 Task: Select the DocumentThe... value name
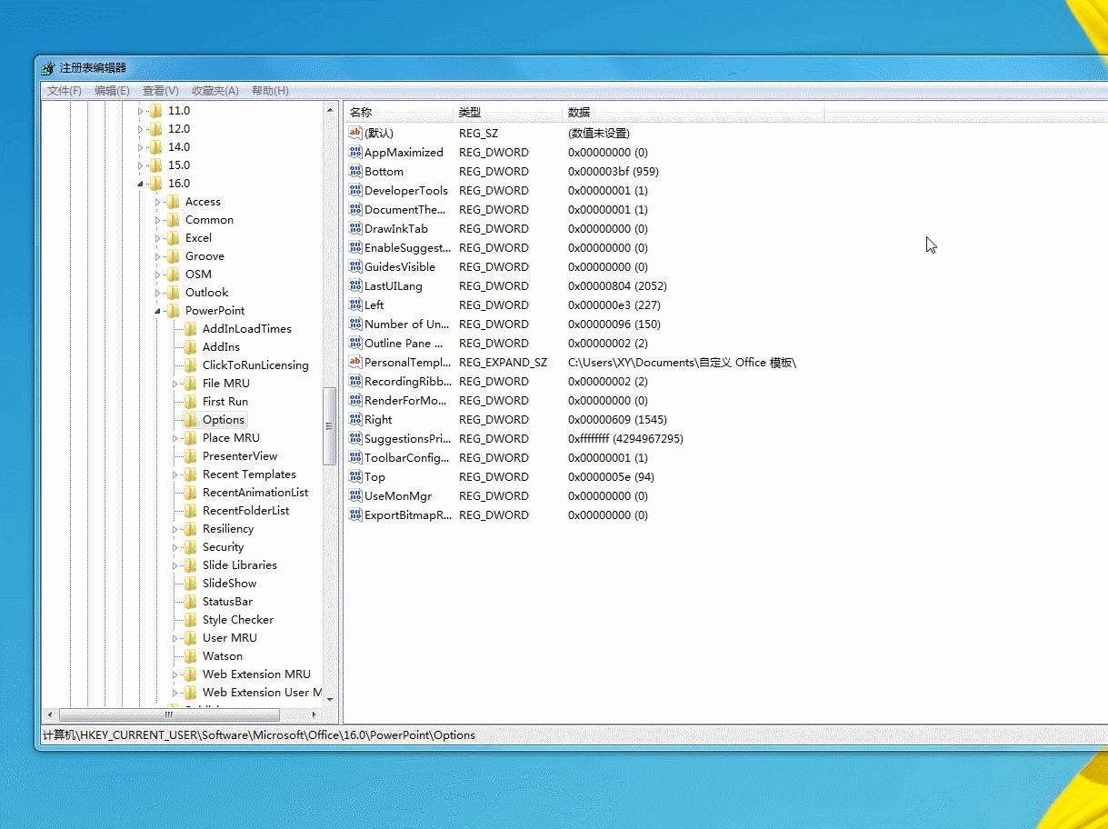[x=405, y=209]
